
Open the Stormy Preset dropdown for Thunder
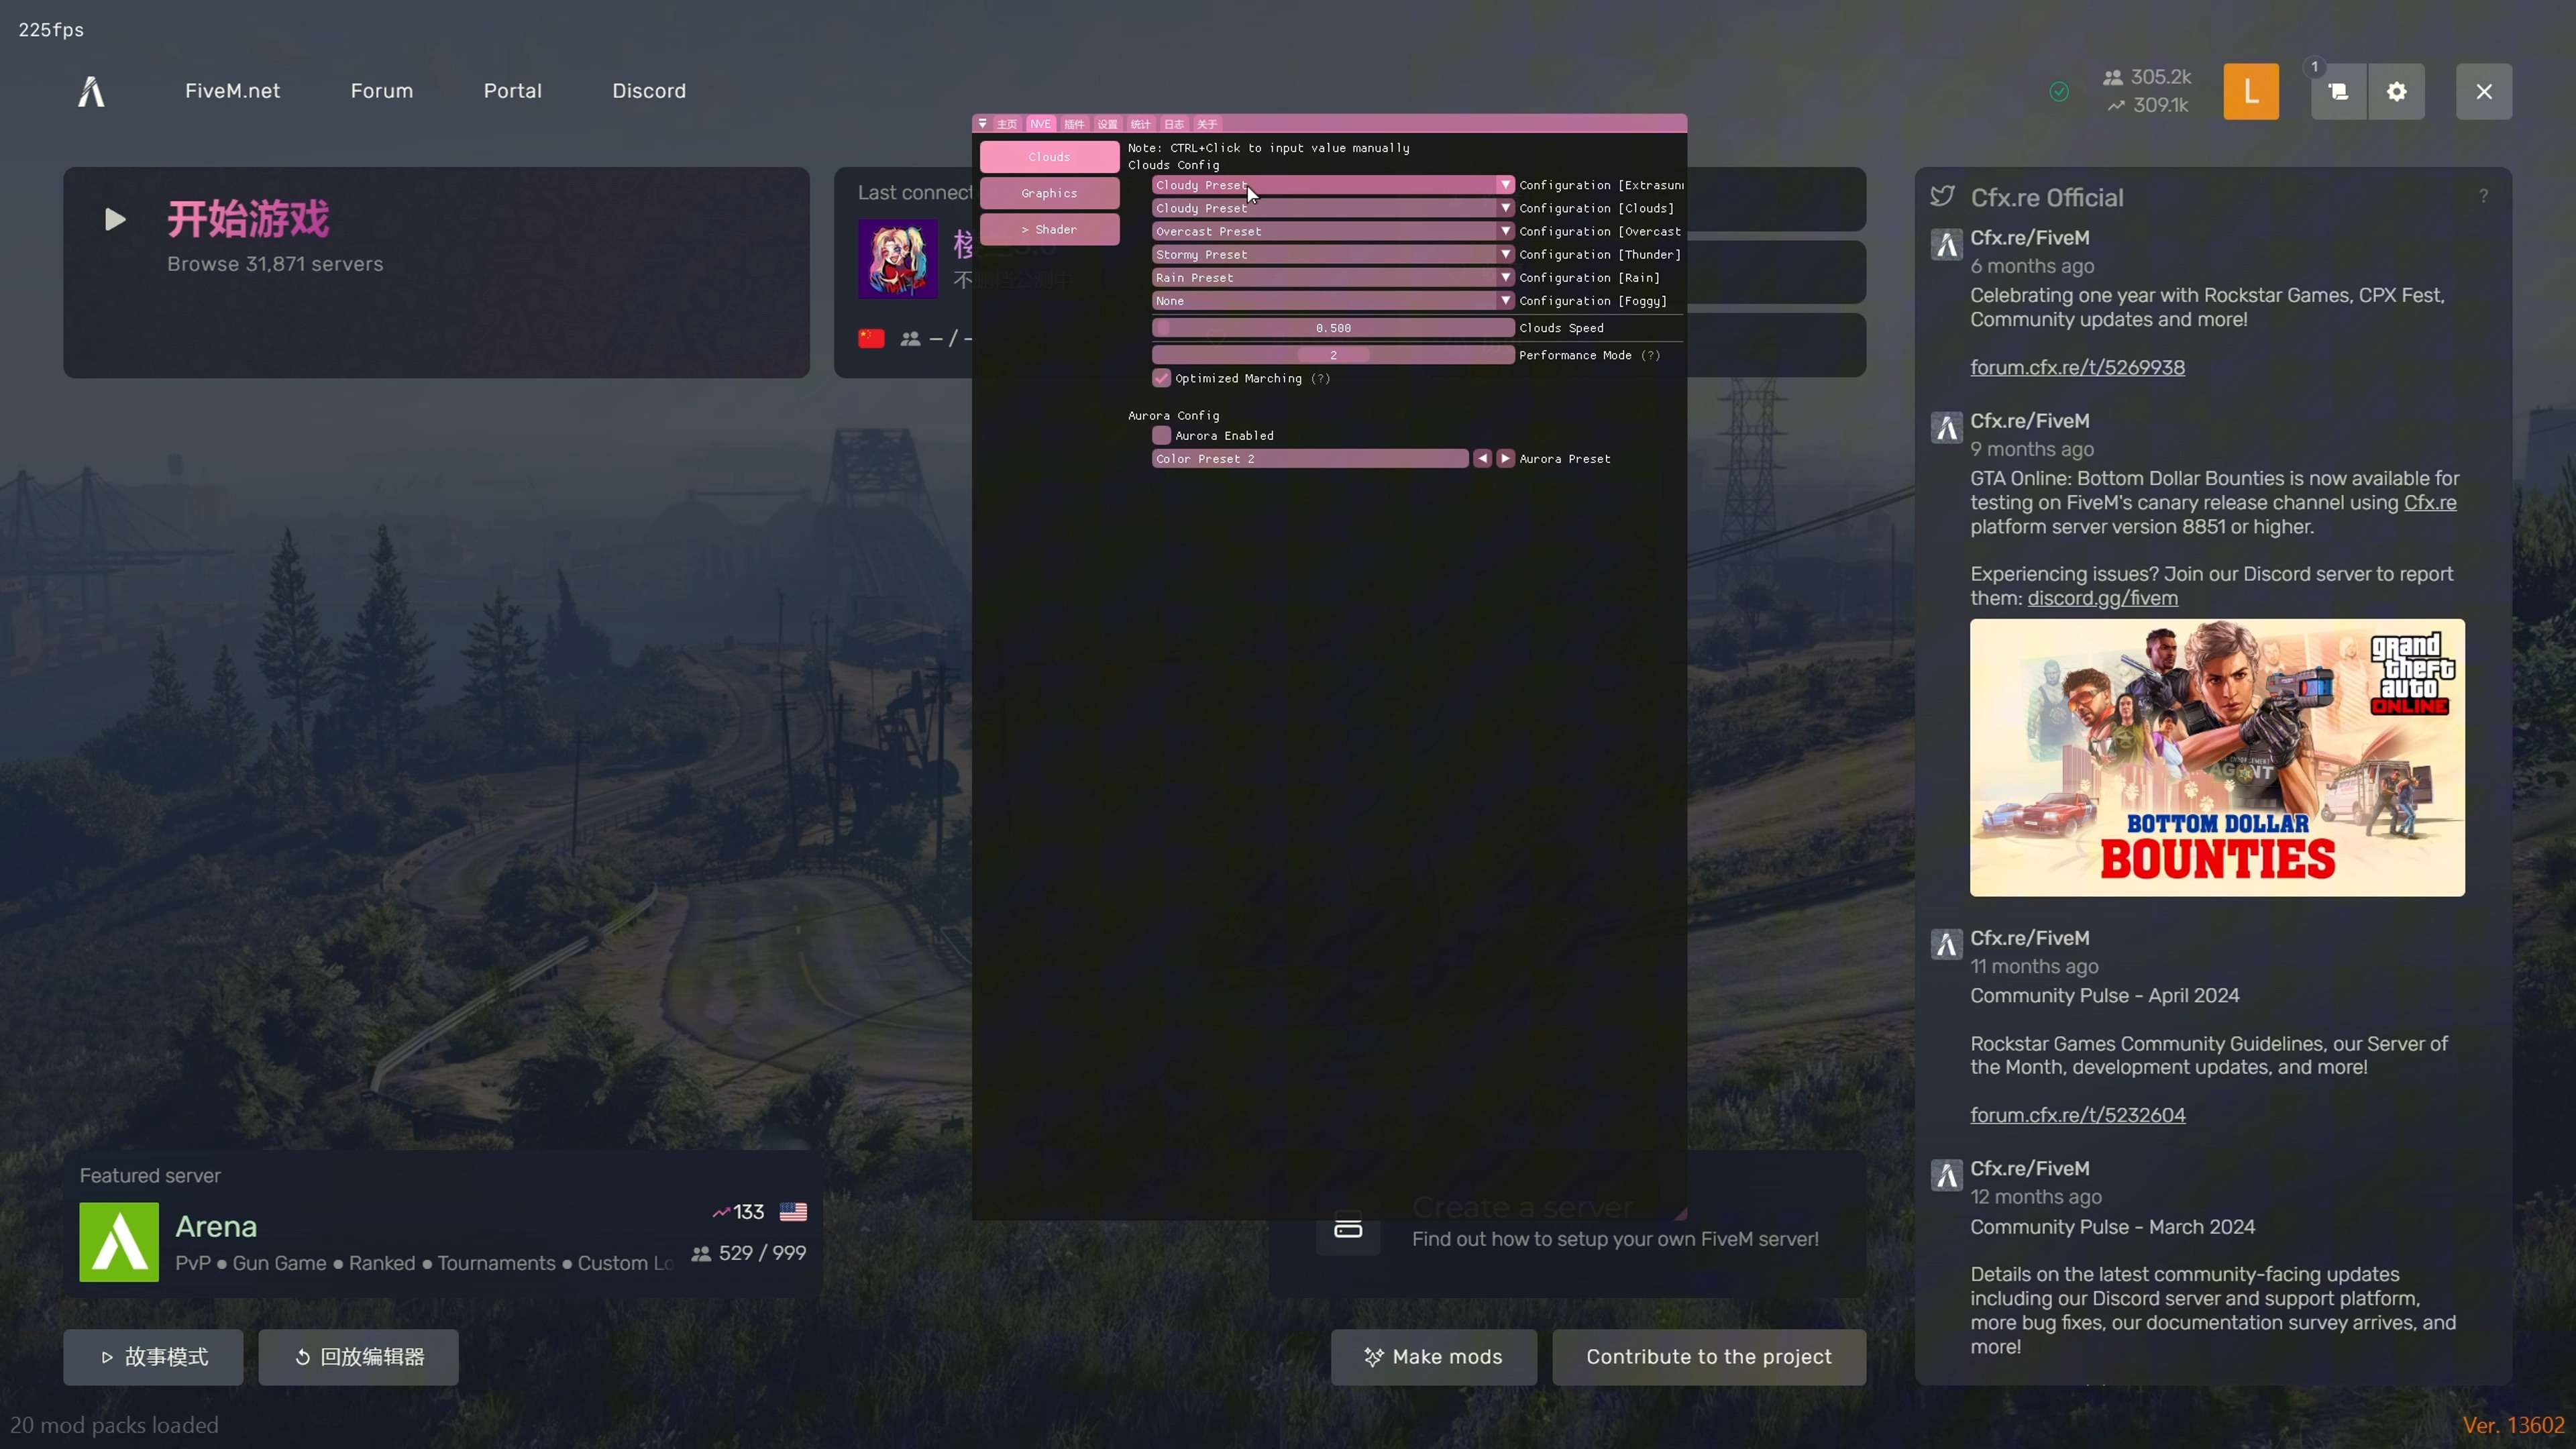point(1333,254)
